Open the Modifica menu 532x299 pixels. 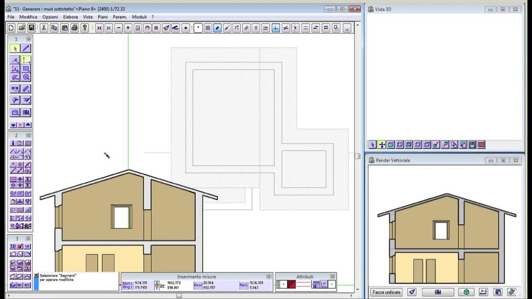28,17
